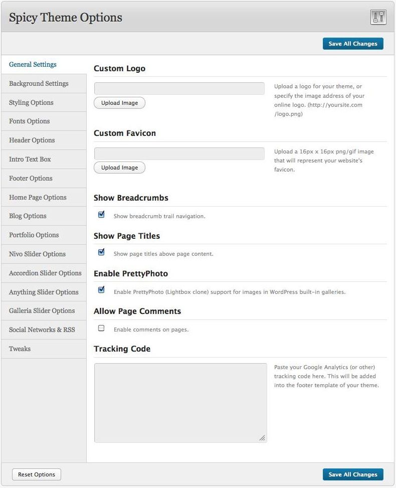Viewport: 396px width, 488px height.
Task: Click Upload Image under Custom Logo
Action: [119, 103]
